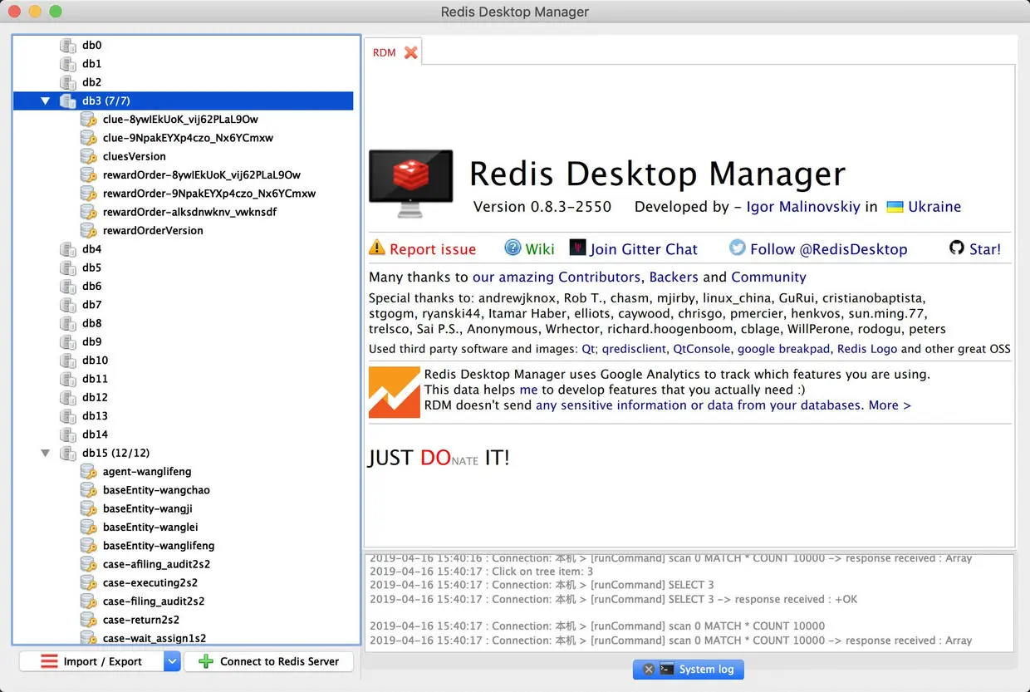Click the Twitter bird icon

pyautogui.click(x=738, y=248)
